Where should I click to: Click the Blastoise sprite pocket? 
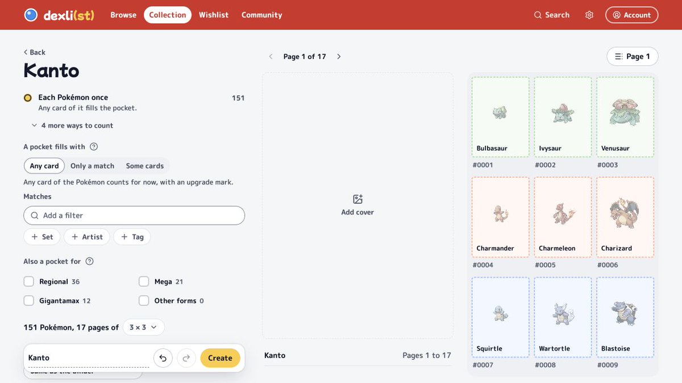625,317
